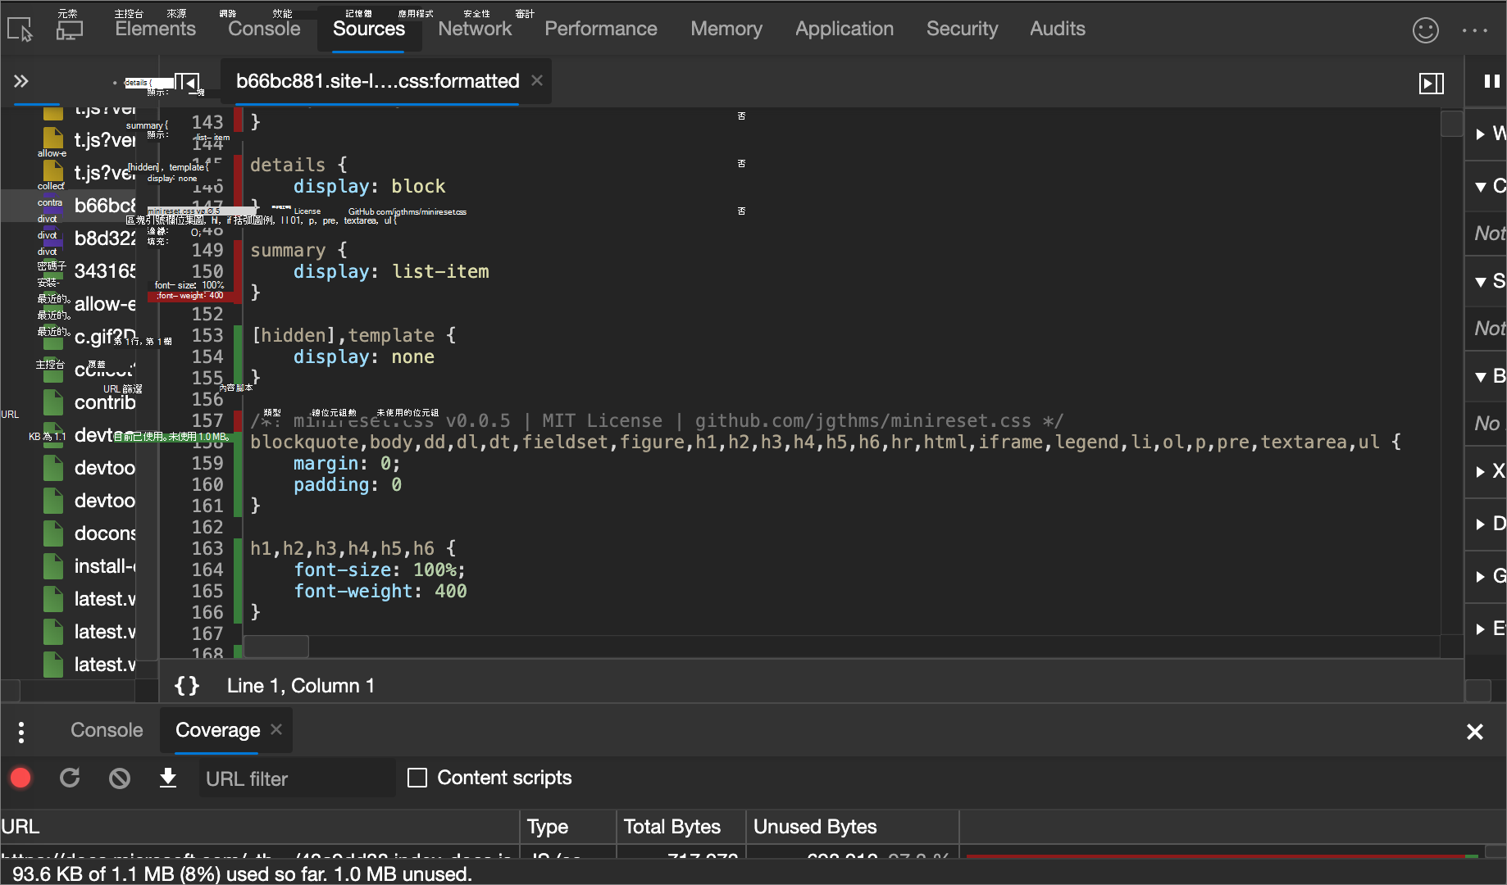This screenshot has height=885, width=1507.
Task: Expand more navigator tabs with double chevron
Action: pyautogui.click(x=21, y=81)
